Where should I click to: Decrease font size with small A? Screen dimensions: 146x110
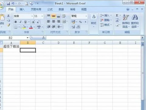pyautogui.click(x=38, y=22)
